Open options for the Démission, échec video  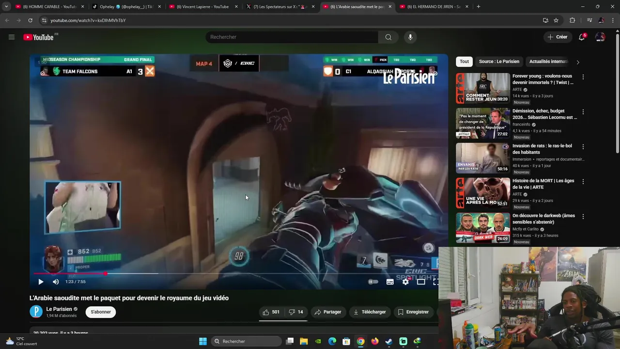(583, 112)
